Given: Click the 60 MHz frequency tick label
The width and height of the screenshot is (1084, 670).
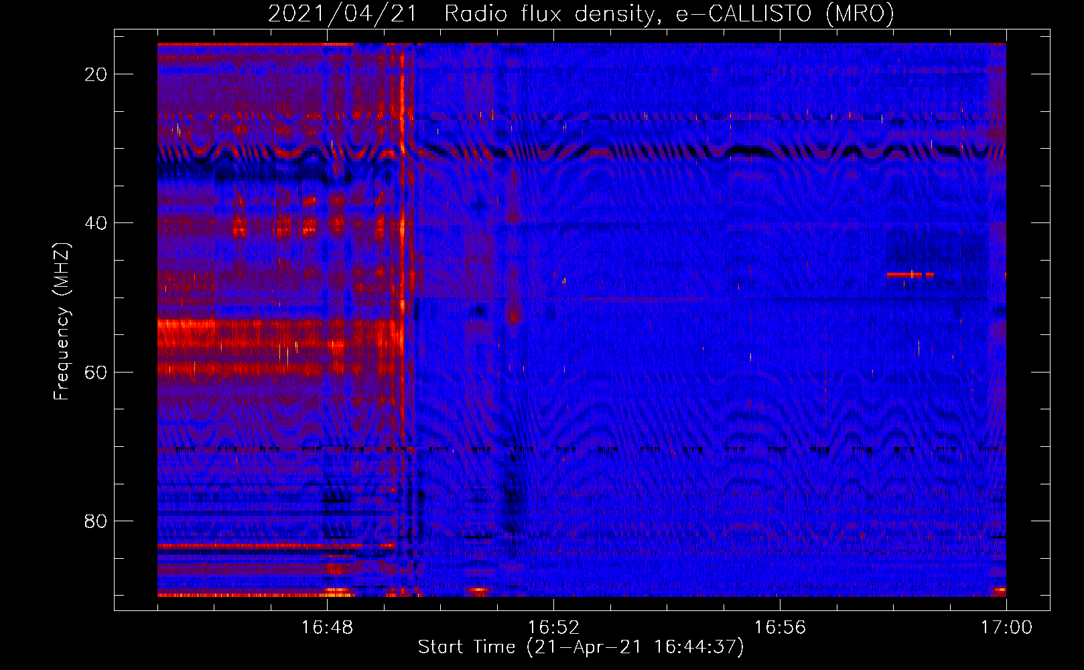Looking at the screenshot, I should (96, 372).
